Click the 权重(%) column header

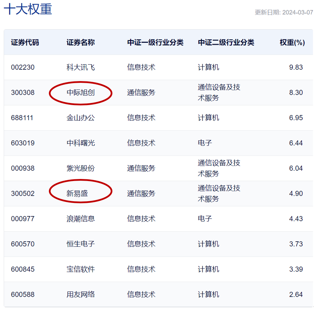point(292,42)
